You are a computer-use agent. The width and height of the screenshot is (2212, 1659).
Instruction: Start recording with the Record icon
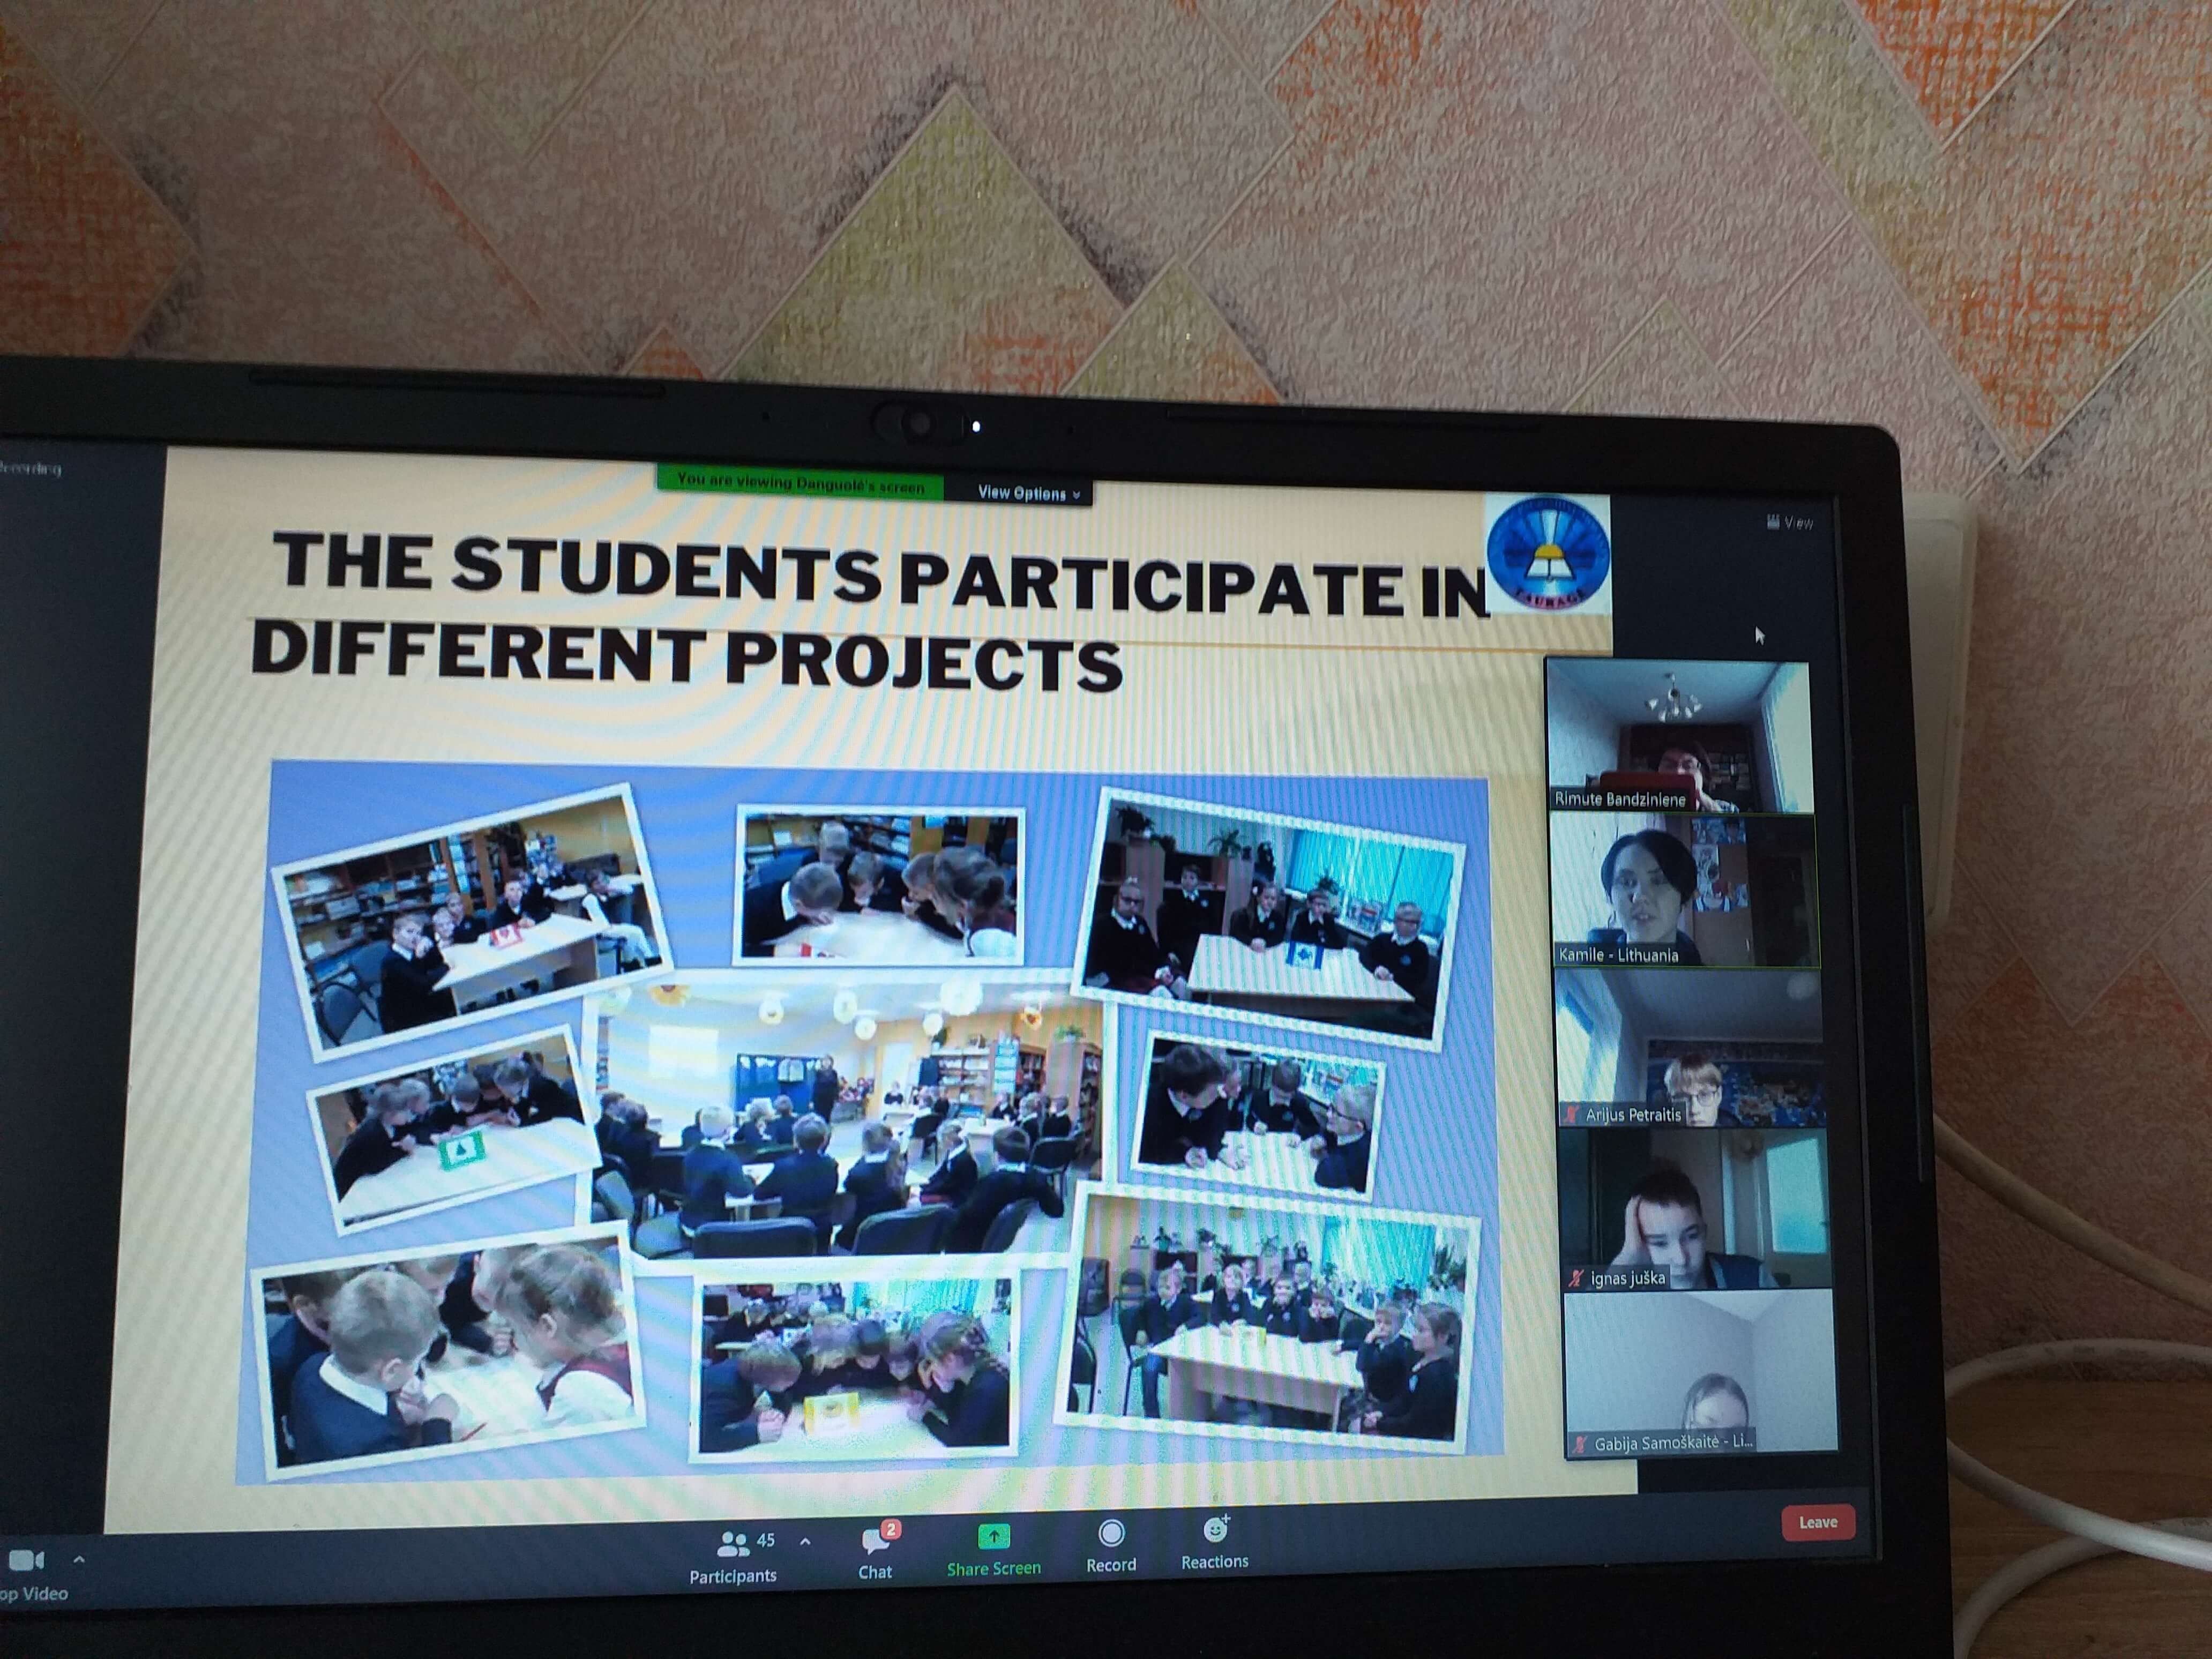pyautogui.click(x=1111, y=1533)
